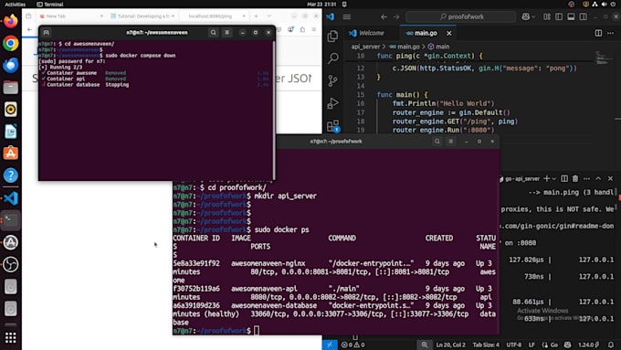Screen dimensions: 621x350
Task: Open the Firefox list all tabs dropdown
Action: (269, 16)
